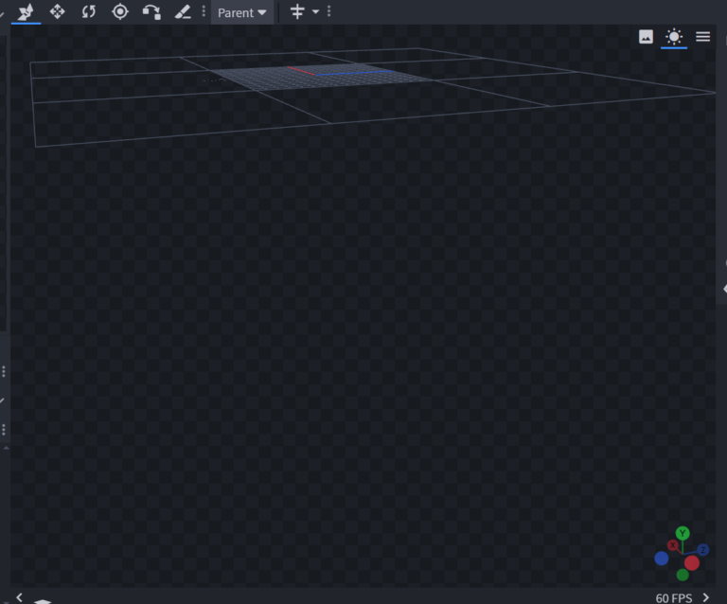Open the Parent transform space dropdown
The width and height of the screenshot is (727, 604).
tap(242, 12)
